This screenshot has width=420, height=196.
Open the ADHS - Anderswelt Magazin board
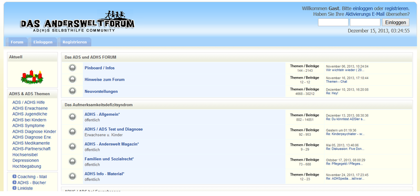[x=112, y=144]
